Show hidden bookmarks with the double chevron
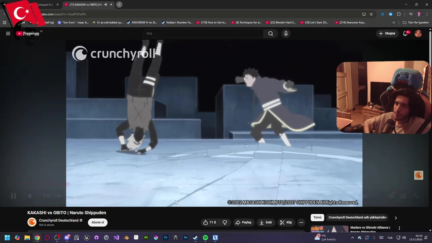 pyautogui.click(x=394, y=23)
